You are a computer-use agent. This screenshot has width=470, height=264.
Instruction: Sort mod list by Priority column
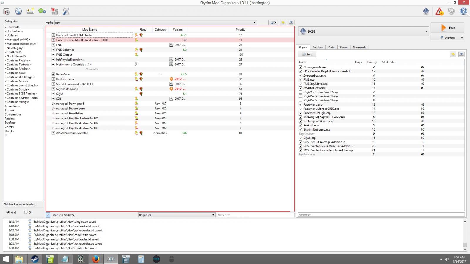[x=240, y=29]
